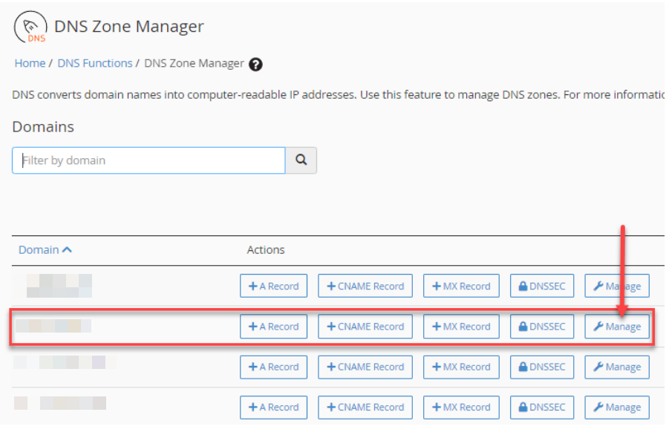Add CNAME Record for third domain row
Image resolution: width=669 pixels, height=435 pixels.
(x=365, y=367)
